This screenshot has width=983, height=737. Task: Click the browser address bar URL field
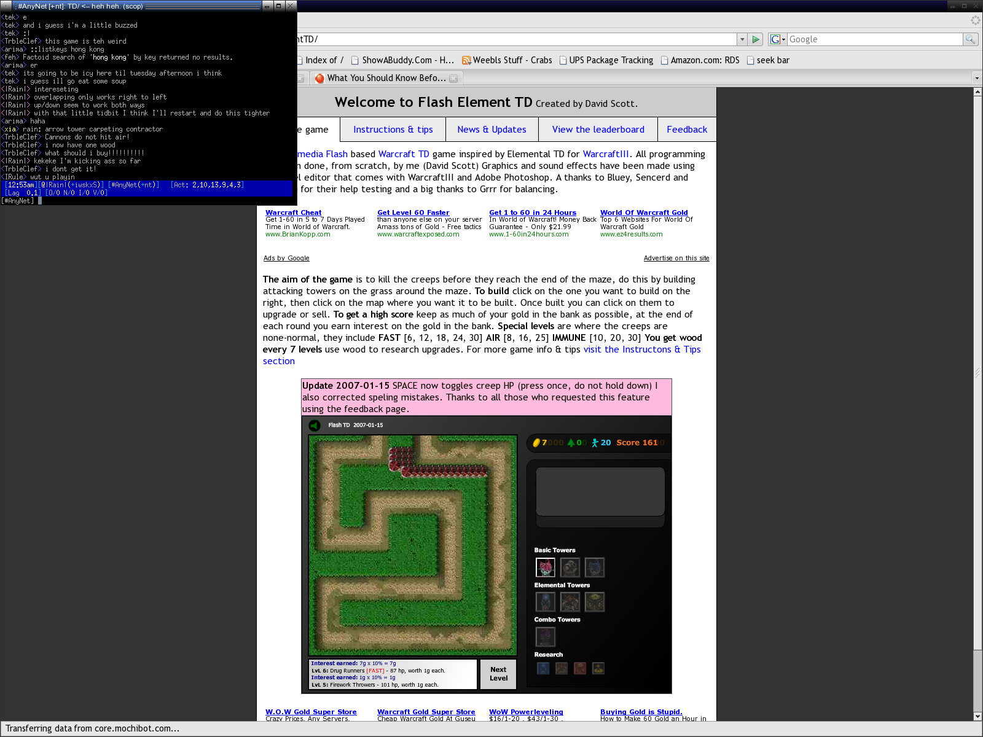click(516, 39)
